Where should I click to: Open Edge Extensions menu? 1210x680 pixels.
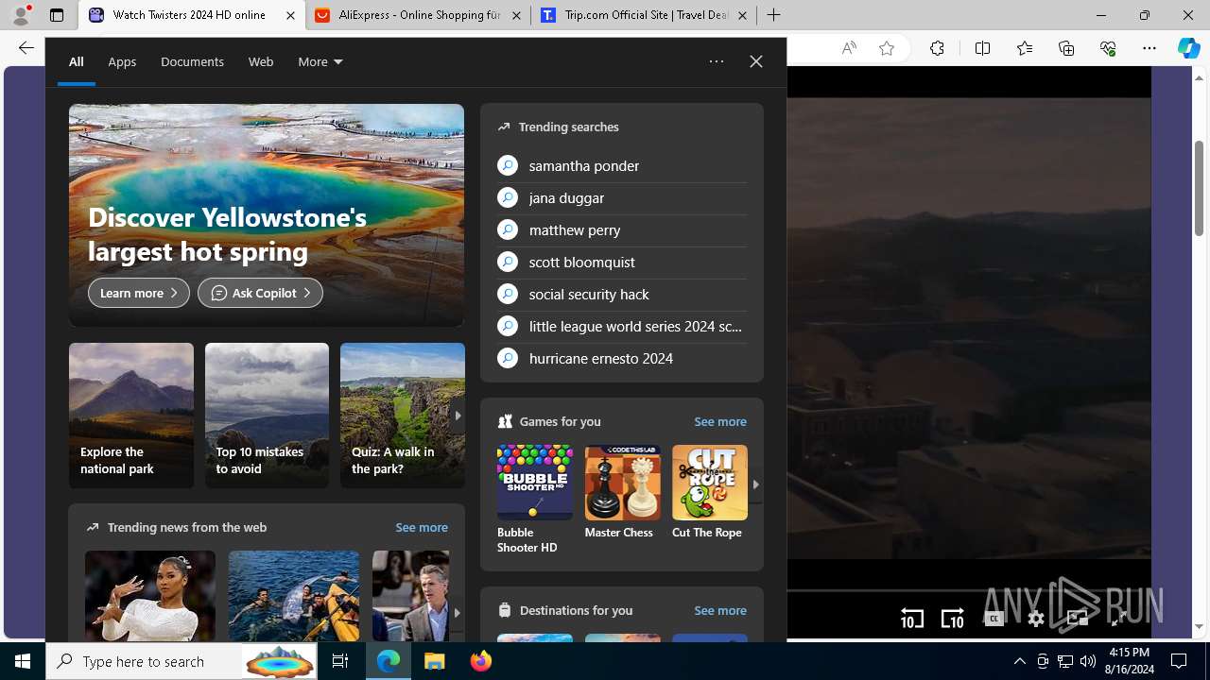[937, 48]
